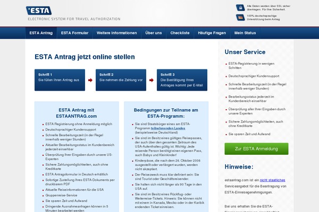
Task: Click the Schritt 2 payment step box
Action: (121, 80)
